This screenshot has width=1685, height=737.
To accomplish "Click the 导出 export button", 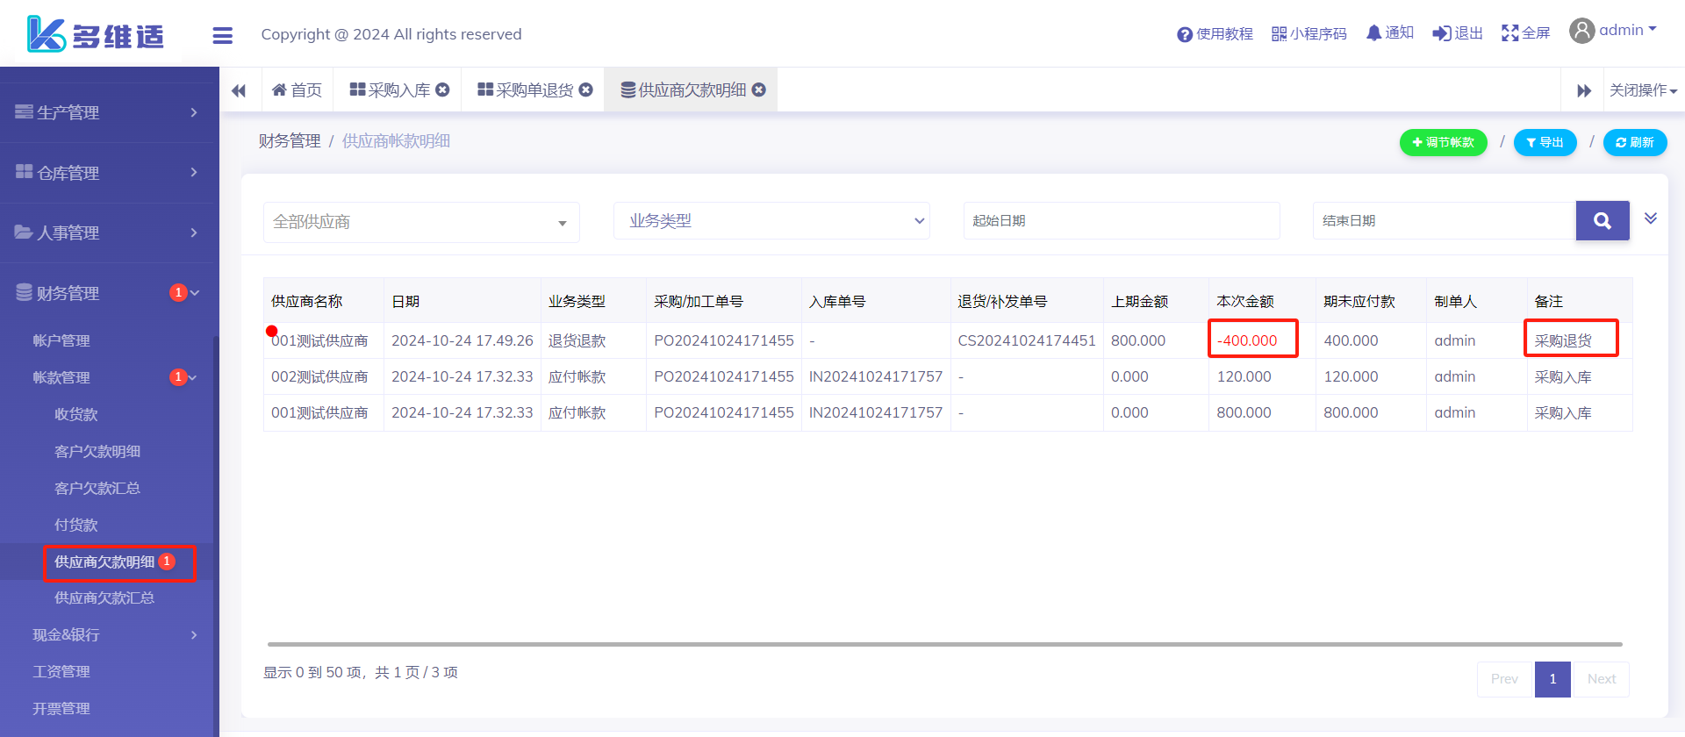I will 1545,142.
